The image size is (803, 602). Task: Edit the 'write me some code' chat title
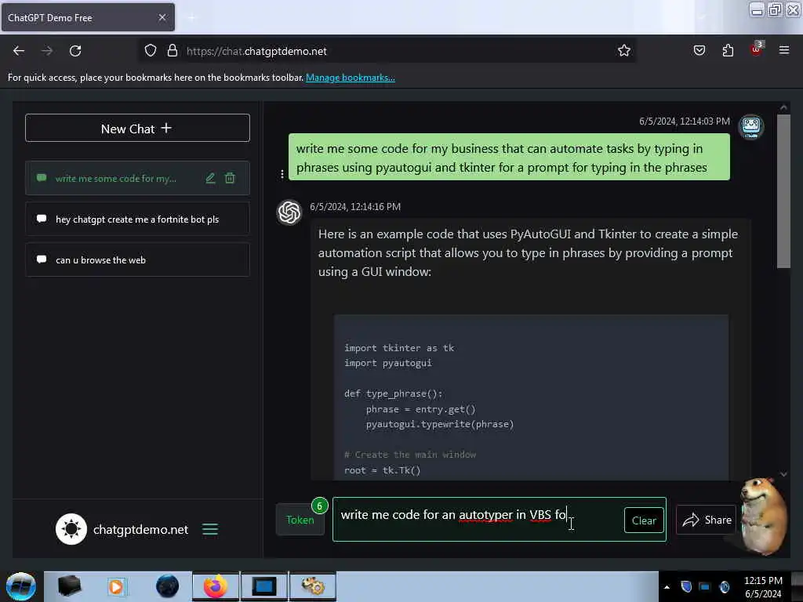[210, 178]
